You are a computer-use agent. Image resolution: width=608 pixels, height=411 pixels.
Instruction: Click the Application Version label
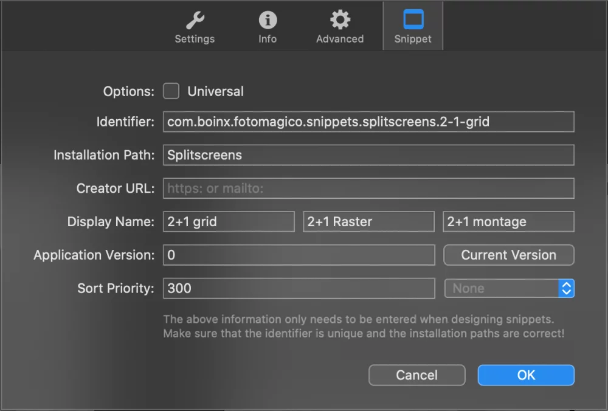tap(94, 255)
